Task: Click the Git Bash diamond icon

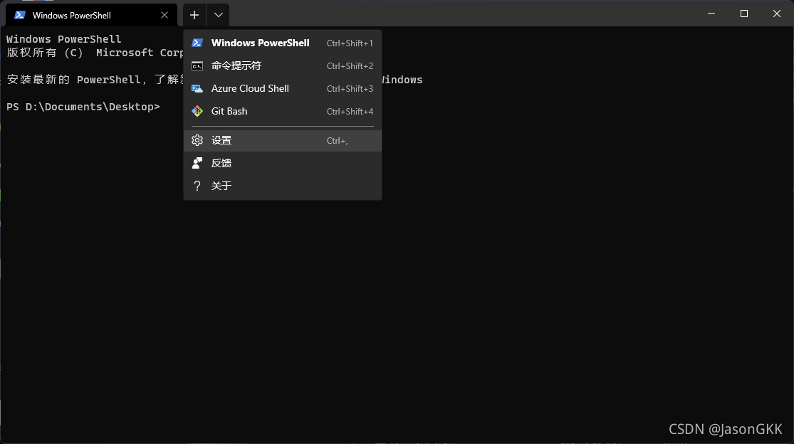Action: pyautogui.click(x=197, y=111)
